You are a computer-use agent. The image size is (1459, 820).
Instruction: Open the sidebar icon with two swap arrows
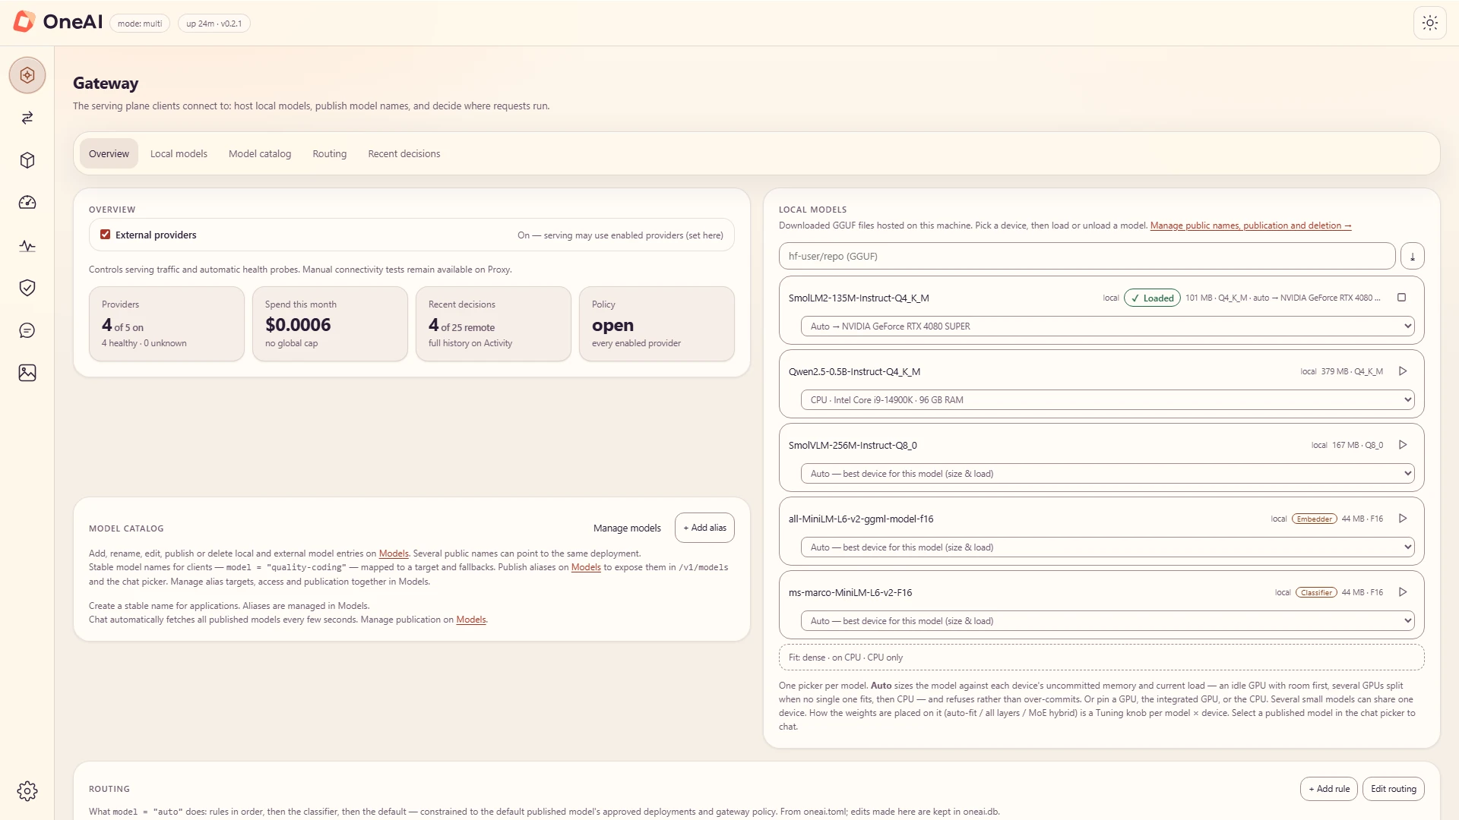point(27,118)
